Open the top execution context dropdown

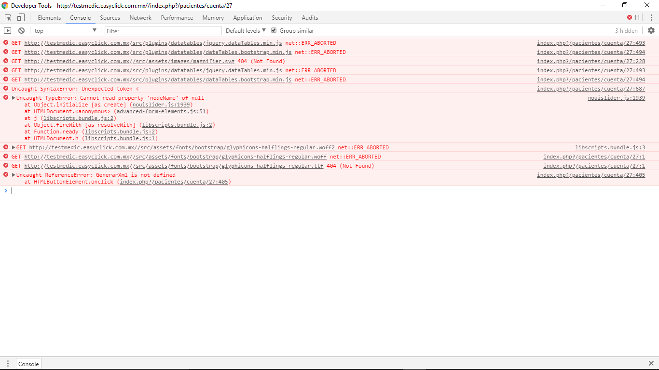65,30
